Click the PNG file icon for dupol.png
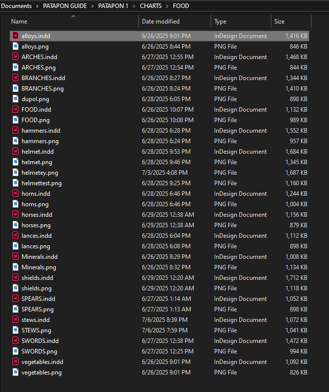Screen dimensions: 329x392 [x=16, y=99]
